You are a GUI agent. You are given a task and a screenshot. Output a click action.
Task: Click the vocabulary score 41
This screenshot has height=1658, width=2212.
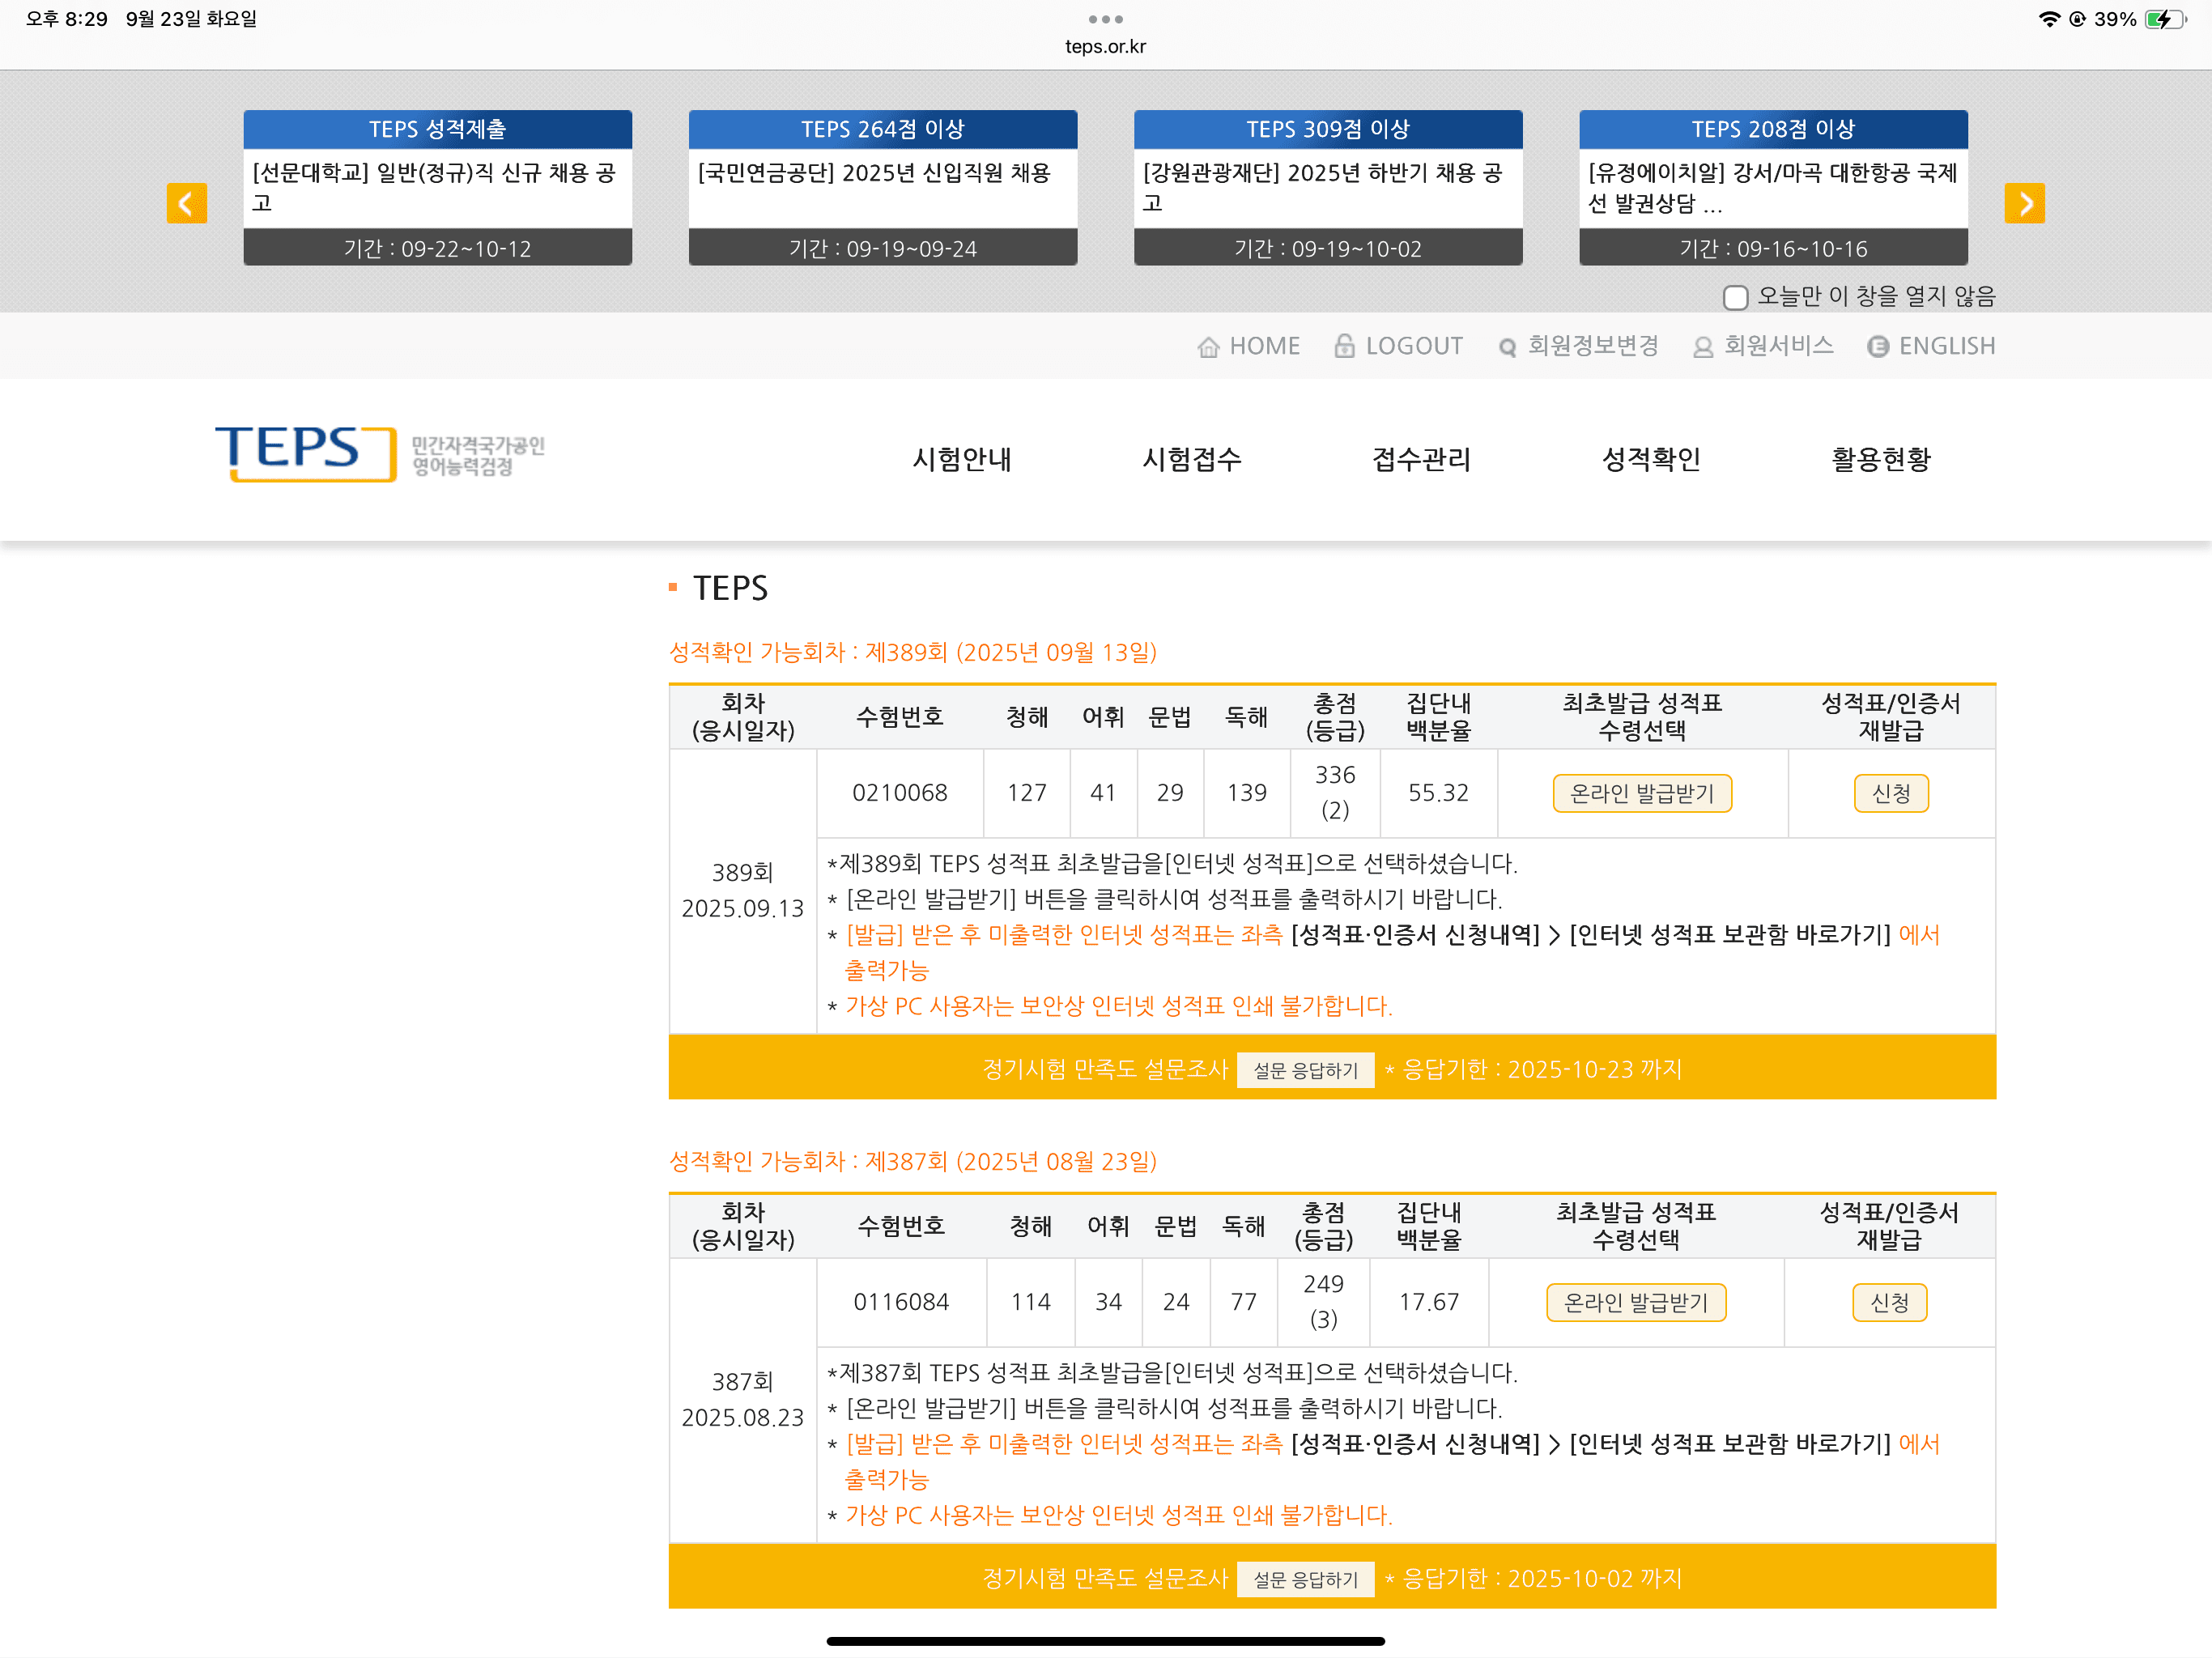coord(1102,793)
